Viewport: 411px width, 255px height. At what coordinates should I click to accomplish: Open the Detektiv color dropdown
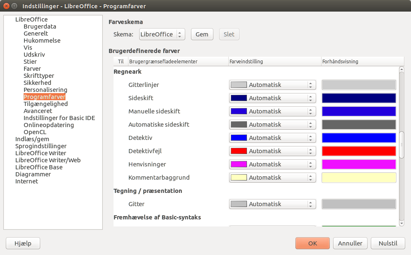pyautogui.click(x=272, y=138)
